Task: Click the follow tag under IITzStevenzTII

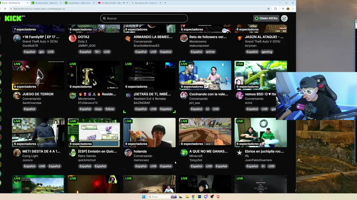Action: tap(110, 109)
